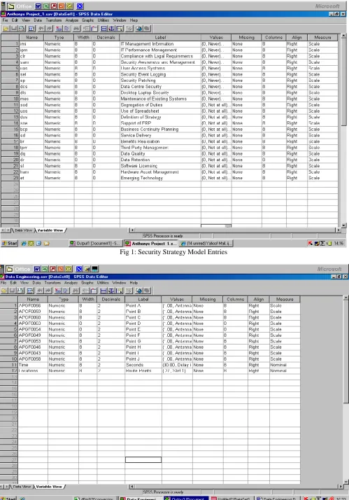This screenshot has height=500, width=349.
Task: Click variable name 'APGF0056' in Data Engineering window
Action: click(33, 305)
